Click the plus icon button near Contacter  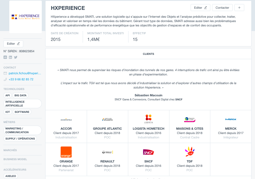pyautogui.click(x=239, y=8)
